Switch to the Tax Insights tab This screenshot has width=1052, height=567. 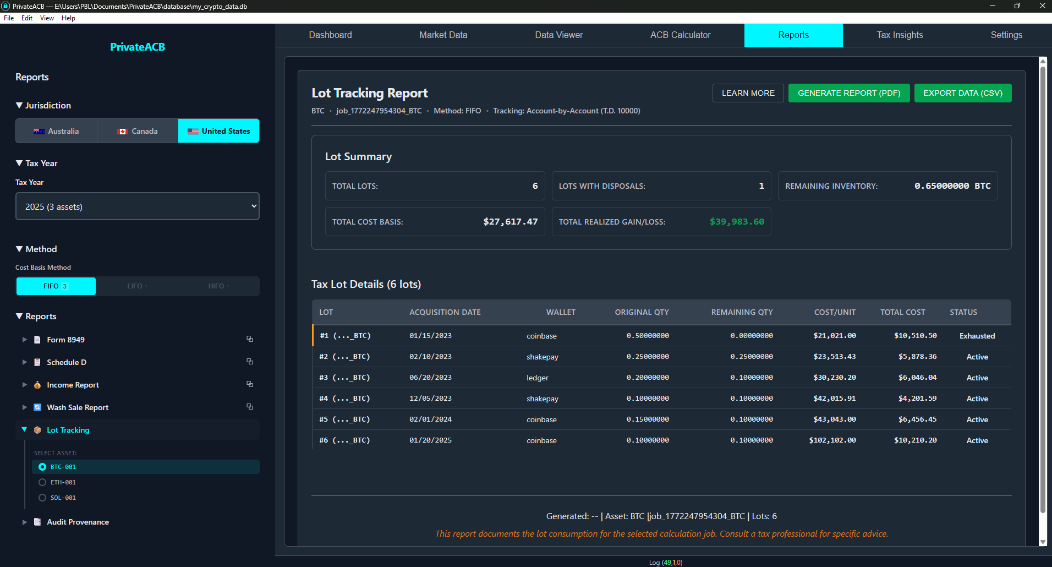coord(899,35)
